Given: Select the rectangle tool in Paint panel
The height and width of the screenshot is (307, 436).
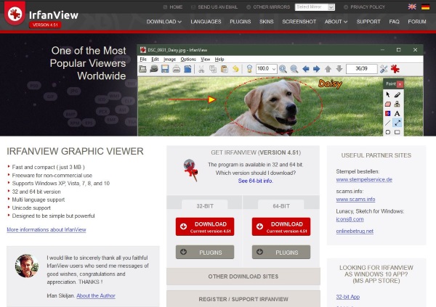Looking at the screenshot, I should pos(397,132).
